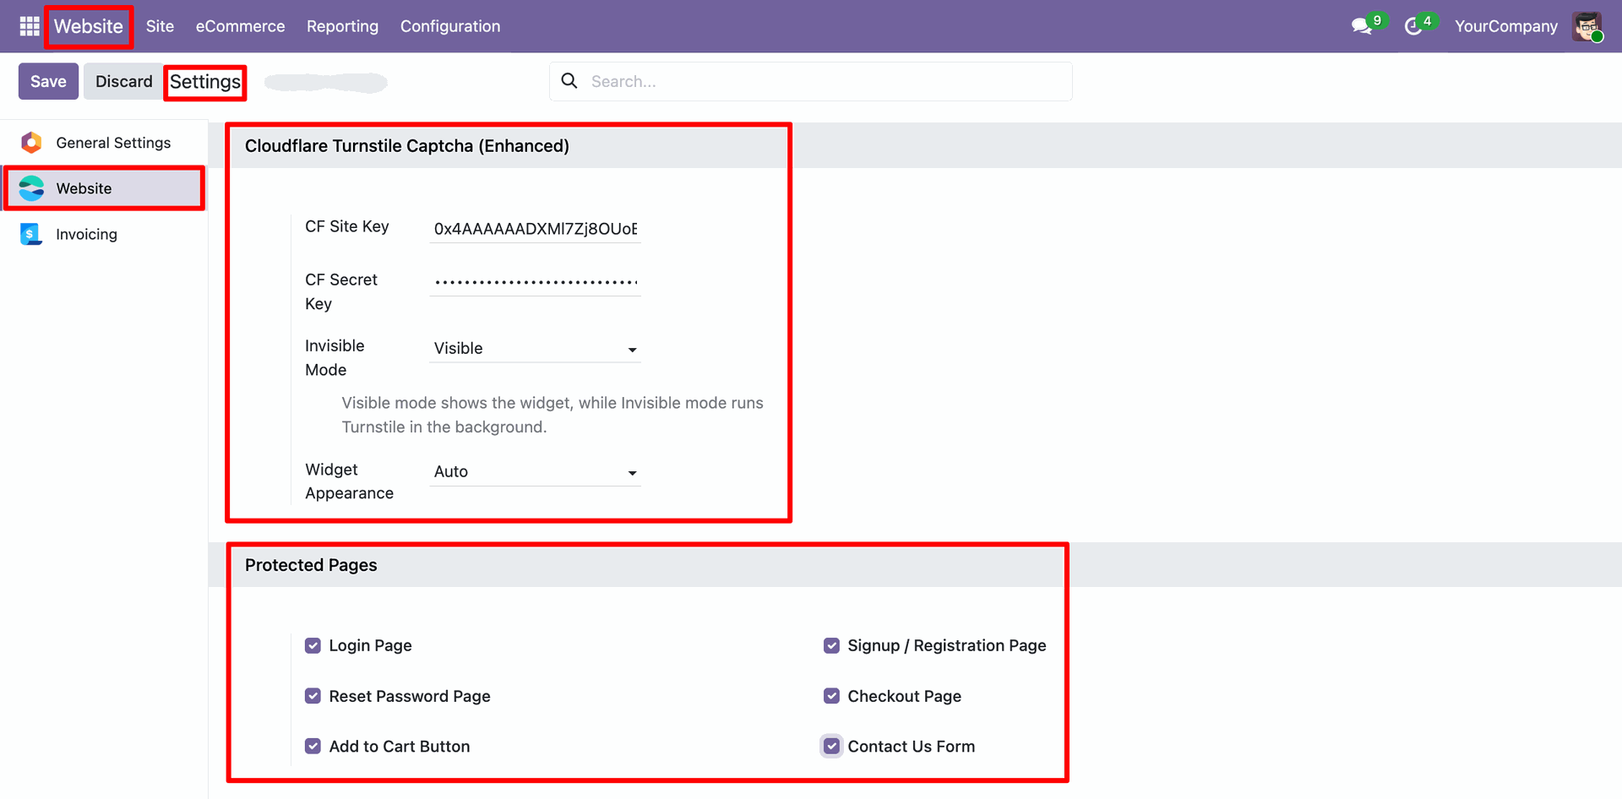Open the Widget Appearance dropdown

coord(535,471)
